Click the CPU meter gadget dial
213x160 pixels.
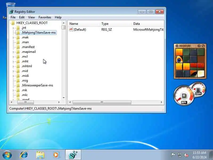[x=184, y=96]
